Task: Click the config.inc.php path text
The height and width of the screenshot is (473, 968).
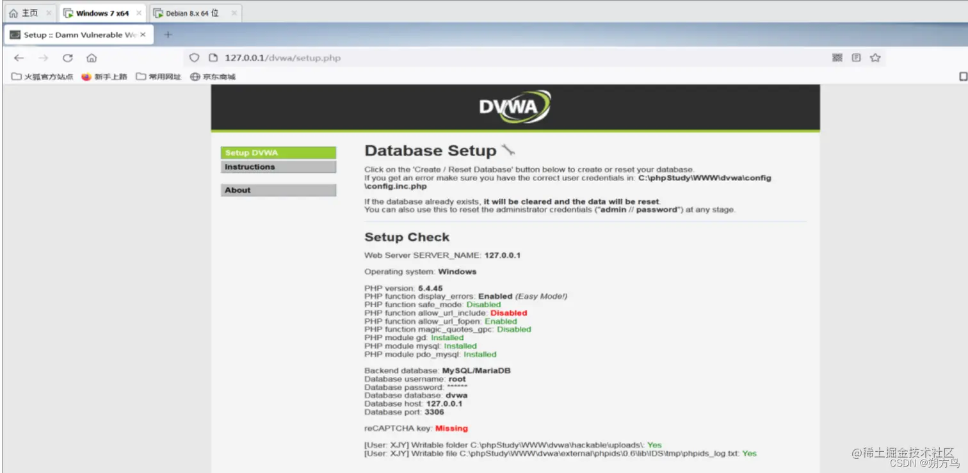Action: coord(396,186)
